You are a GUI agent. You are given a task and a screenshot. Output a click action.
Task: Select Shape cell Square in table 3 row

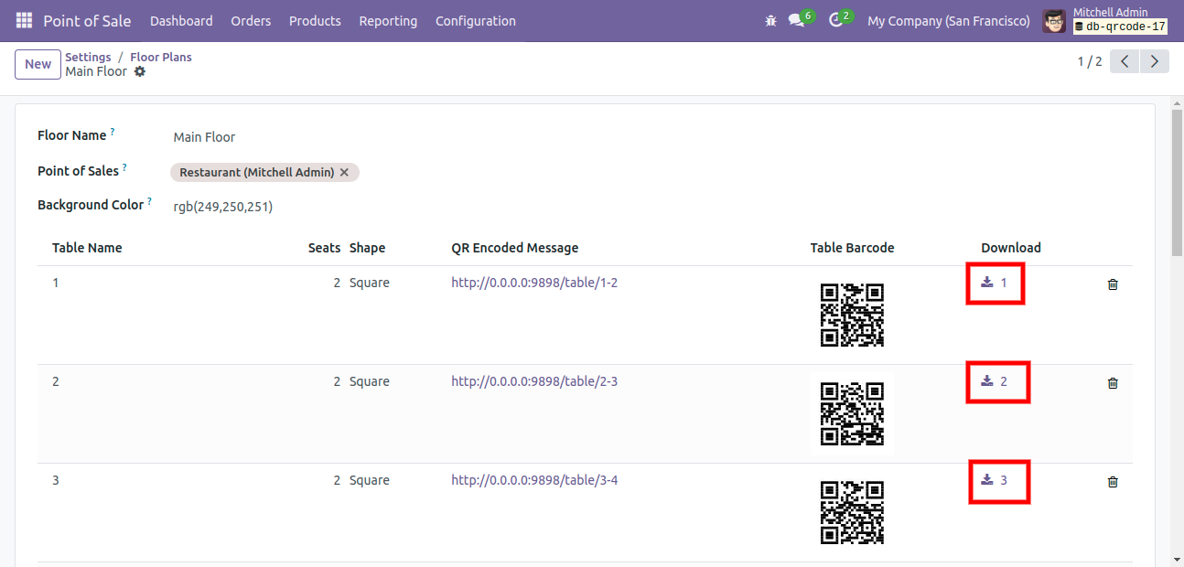click(370, 480)
